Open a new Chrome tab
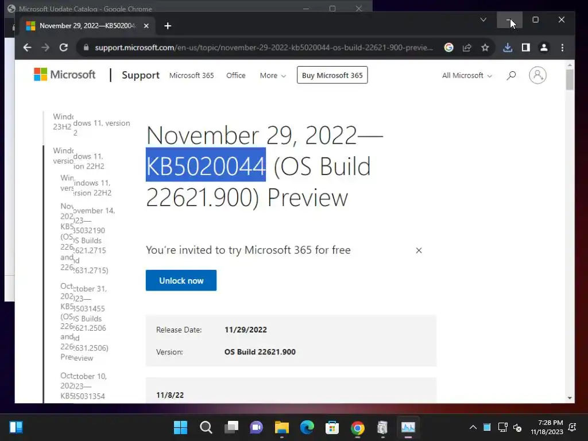 168,26
